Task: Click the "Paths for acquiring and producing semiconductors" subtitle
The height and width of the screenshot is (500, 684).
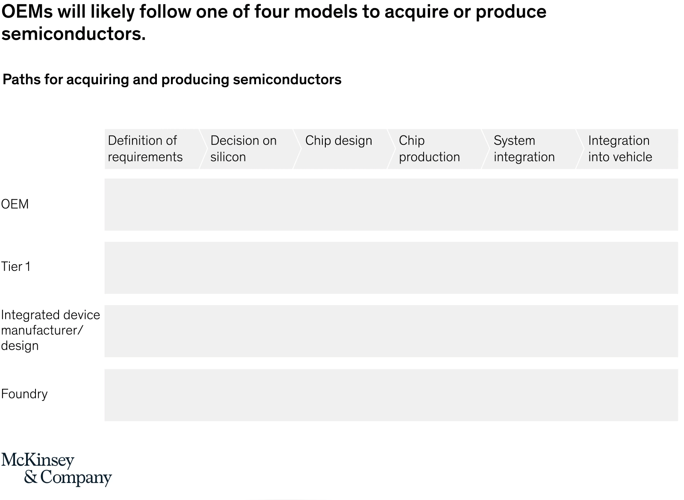Action: tap(172, 79)
